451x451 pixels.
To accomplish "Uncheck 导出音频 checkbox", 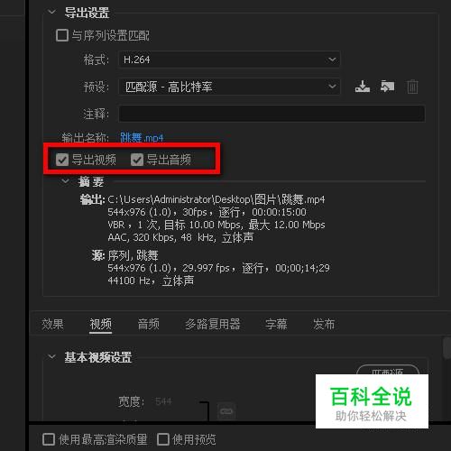I will pyautogui.click(x=137, y=160).
